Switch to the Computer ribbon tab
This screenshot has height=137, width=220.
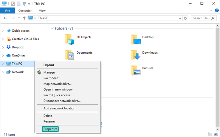(25, 11)
